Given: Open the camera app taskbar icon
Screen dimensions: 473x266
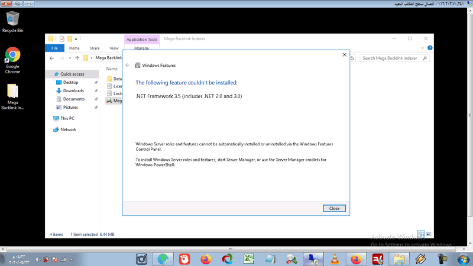Looking at the screenshot, I should (x=141, y=259).
